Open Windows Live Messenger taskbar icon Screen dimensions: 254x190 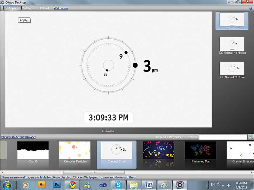coord(88,185)
